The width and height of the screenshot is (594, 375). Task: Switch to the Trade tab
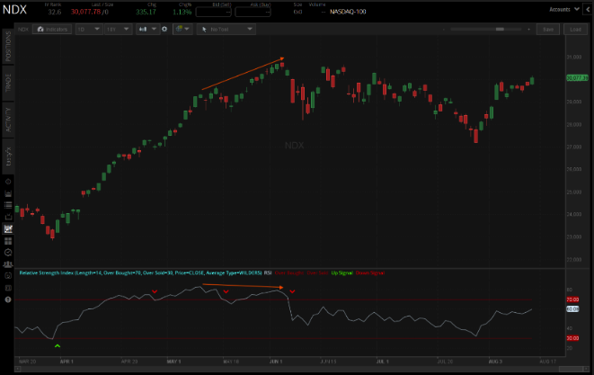pyautogui.click(x=8, y=83)
